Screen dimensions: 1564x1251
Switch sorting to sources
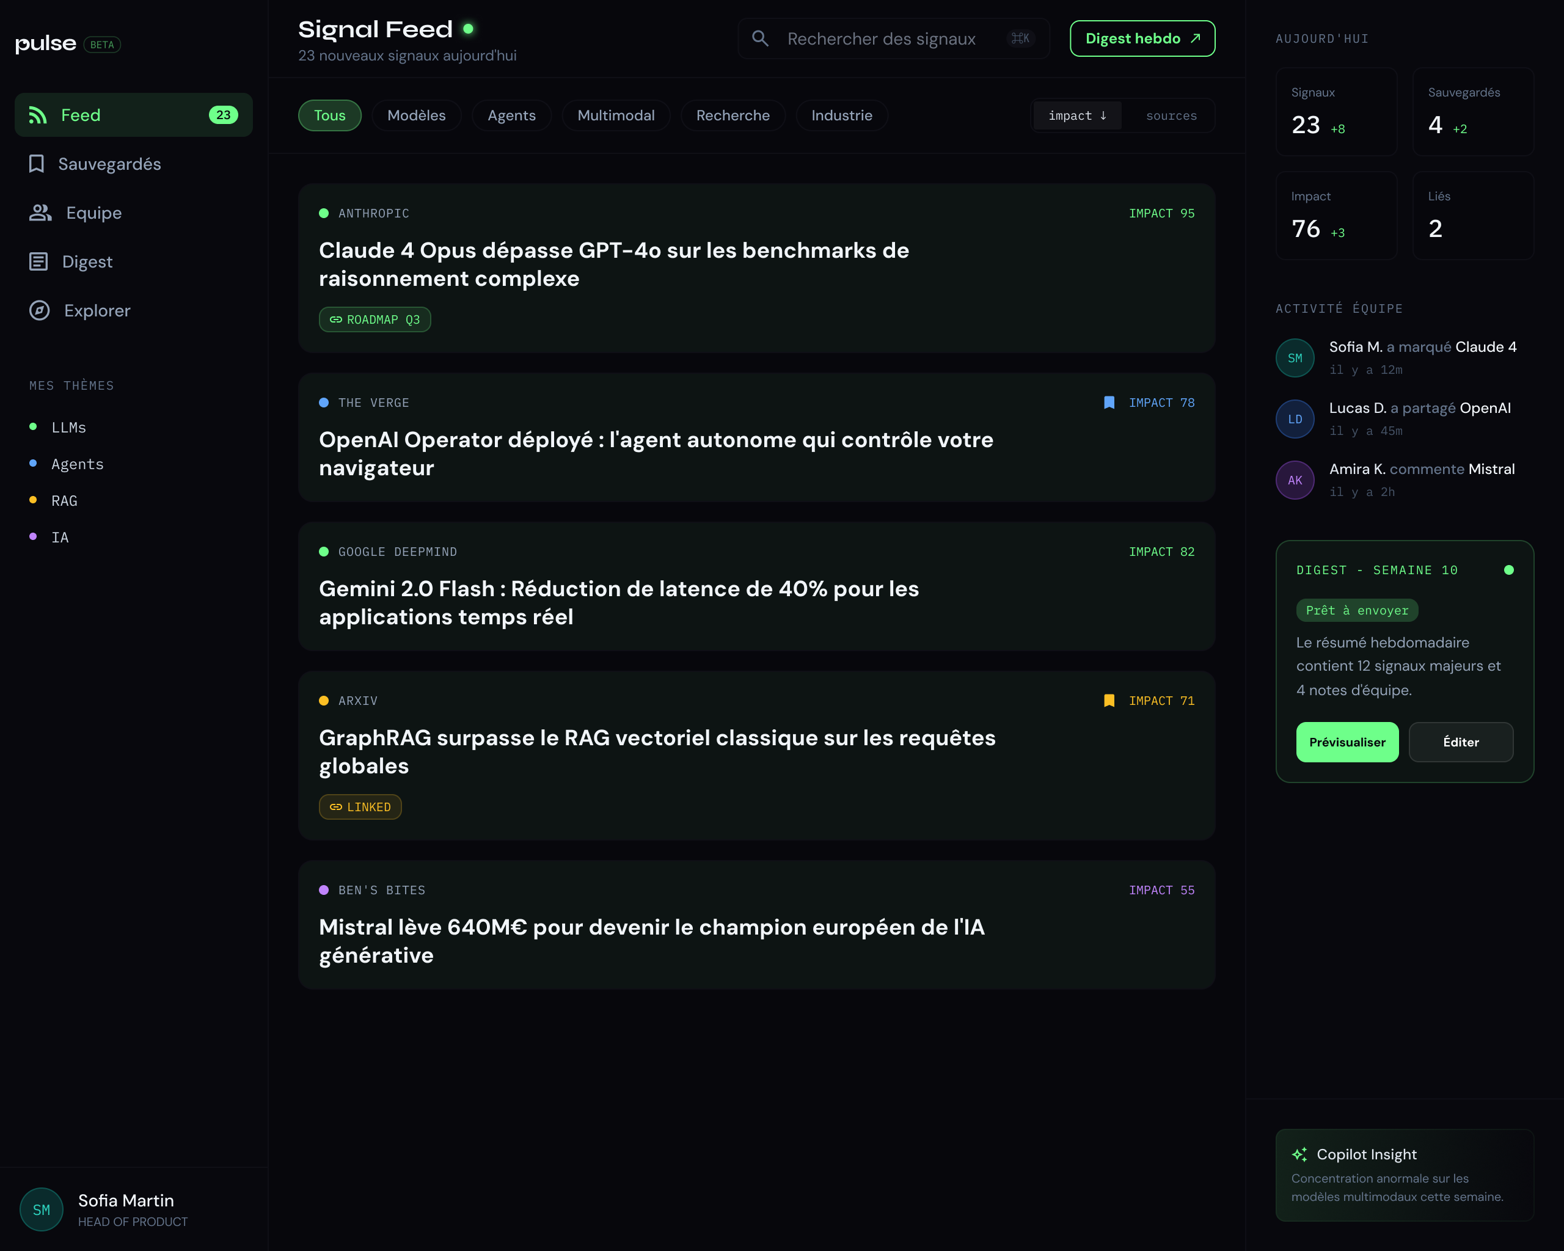[1172, 115]
